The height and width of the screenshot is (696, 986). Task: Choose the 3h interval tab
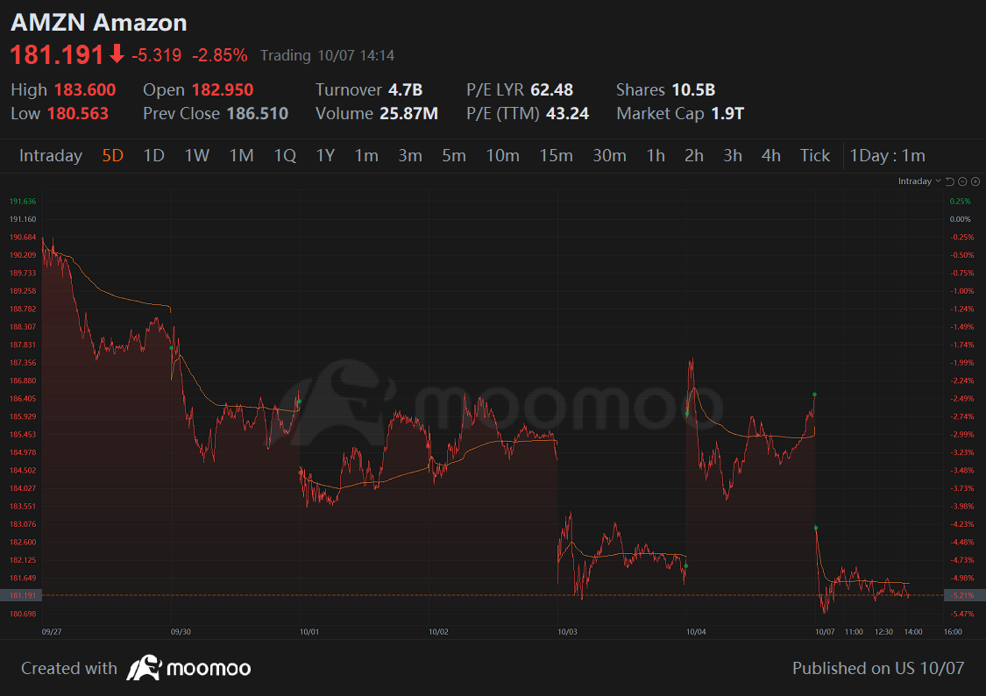click(x=733, y=155)
